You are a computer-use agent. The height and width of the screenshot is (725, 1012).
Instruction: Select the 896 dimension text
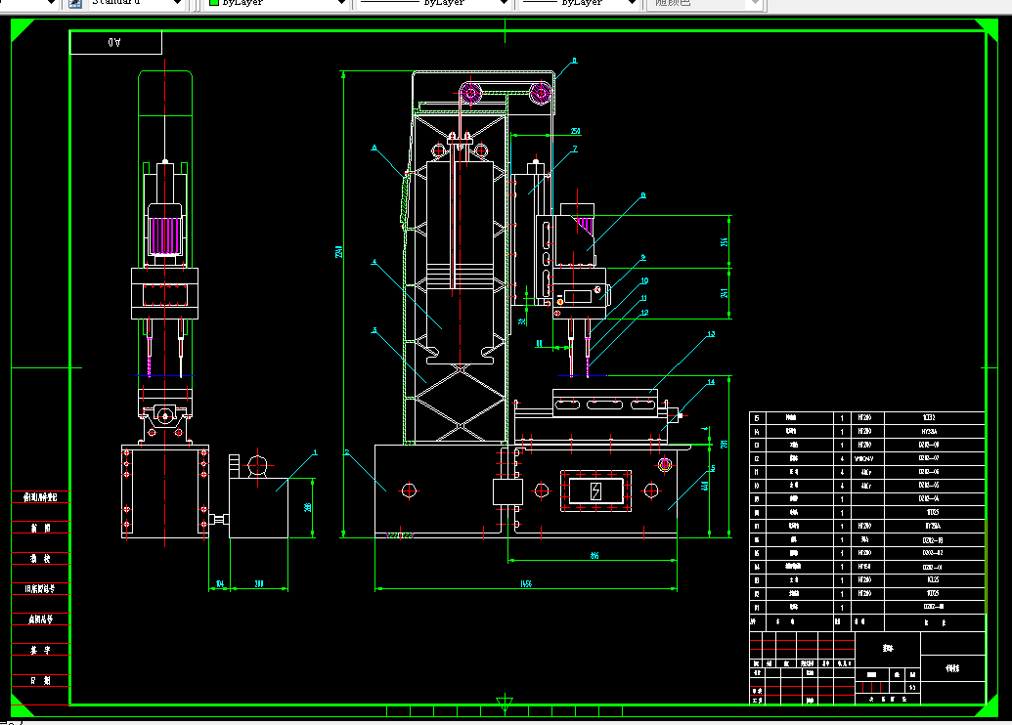(594, 555)
